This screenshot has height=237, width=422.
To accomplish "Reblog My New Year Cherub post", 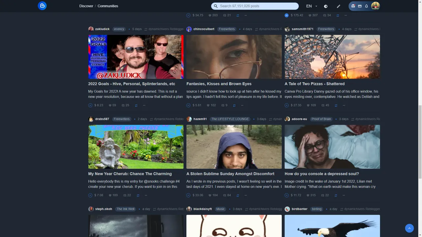I will [138, 195].
